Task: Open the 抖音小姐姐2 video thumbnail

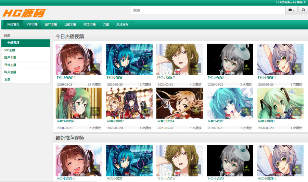Action: coord(129,103)
